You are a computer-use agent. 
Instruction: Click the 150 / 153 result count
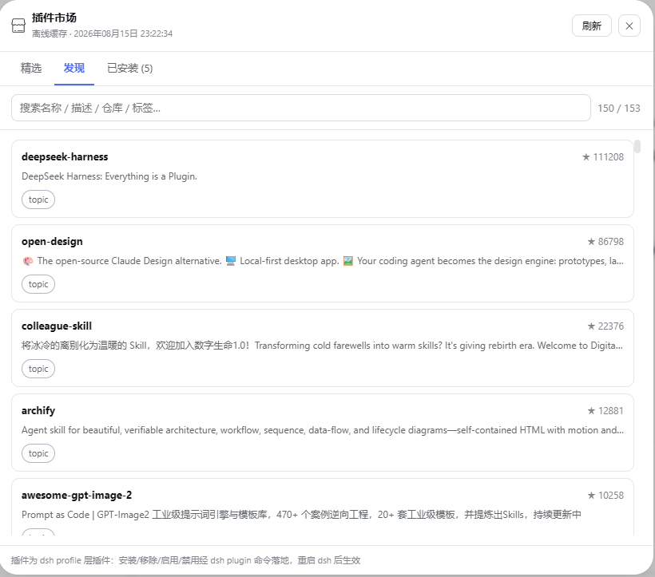pyautogui.click(x=619, y=109)
